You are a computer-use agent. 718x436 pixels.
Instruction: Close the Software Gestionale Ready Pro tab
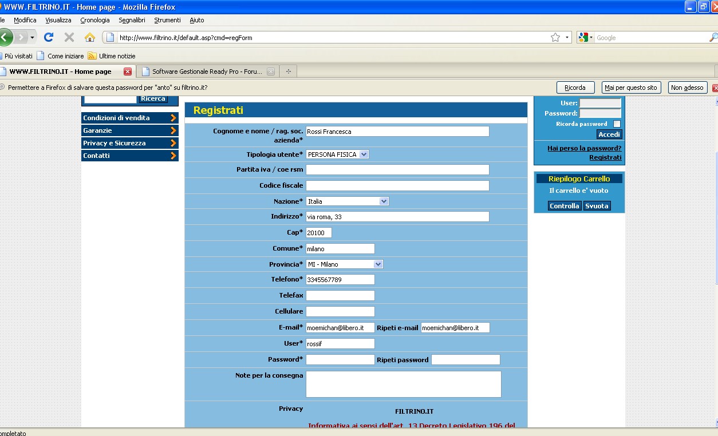271,72
